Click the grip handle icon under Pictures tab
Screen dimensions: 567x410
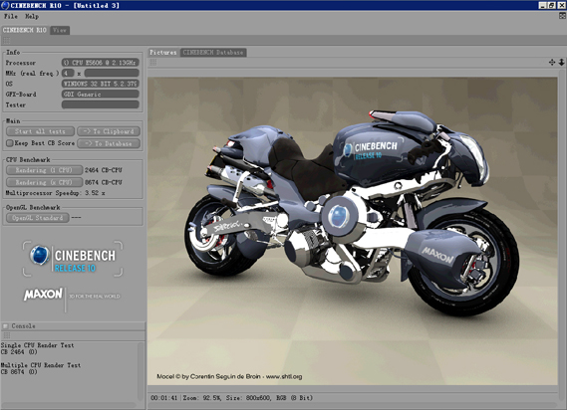(153, 63)
